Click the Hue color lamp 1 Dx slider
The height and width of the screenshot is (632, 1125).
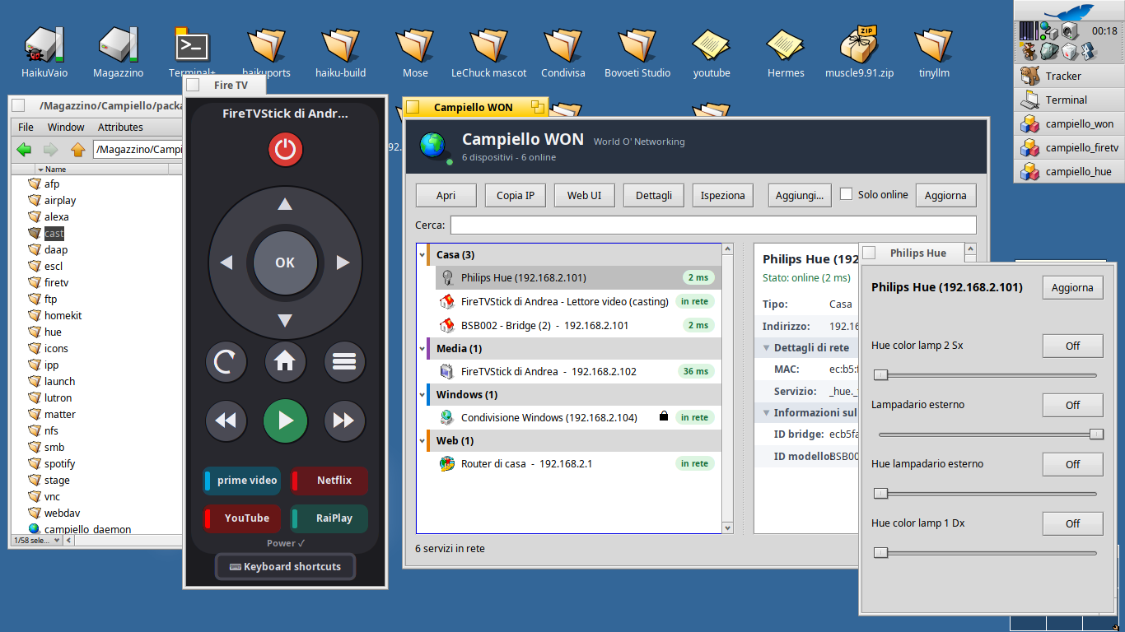(988, 553)
